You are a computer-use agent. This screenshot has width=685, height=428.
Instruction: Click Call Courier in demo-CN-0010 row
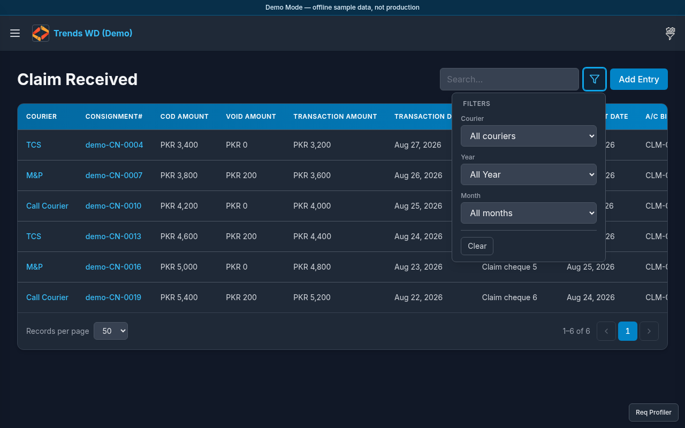(47, 206)
